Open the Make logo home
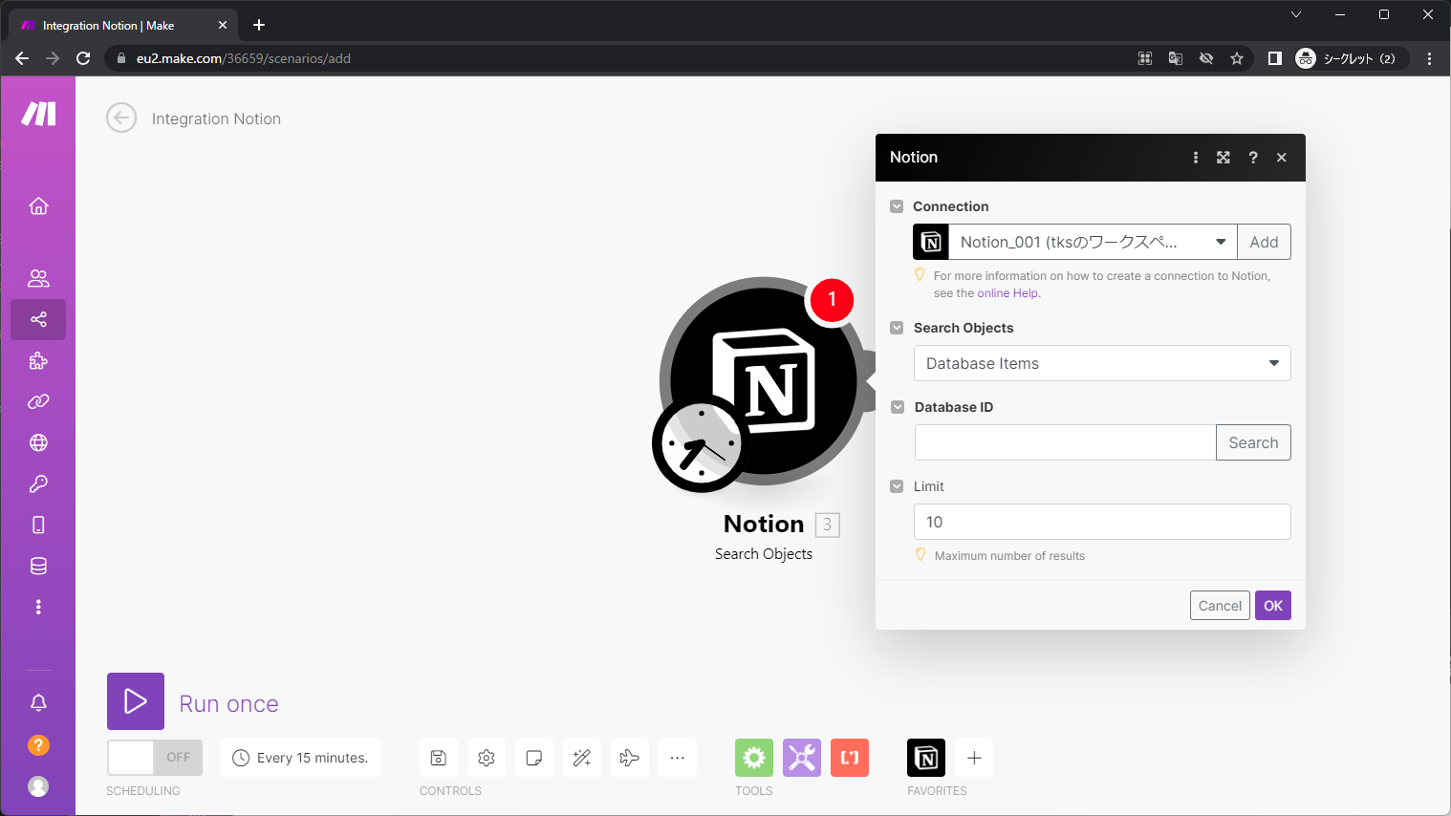 (x=38, y=114)
